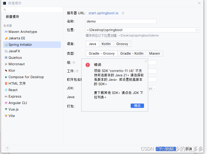Click the Spring Initializr leaf icon
The height and width of the screenshot is (154, 207).
click(6, 45)
